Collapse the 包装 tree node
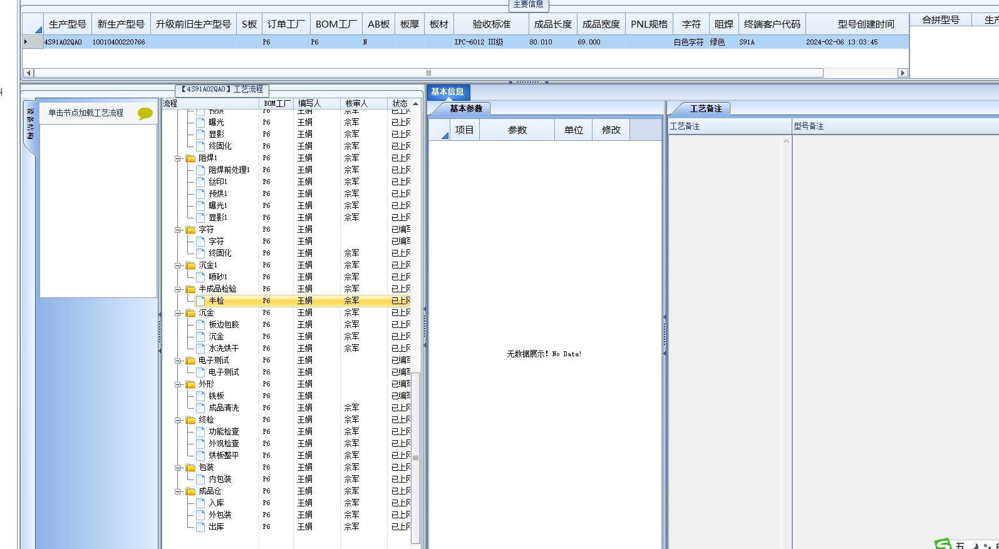 point(178,468)
